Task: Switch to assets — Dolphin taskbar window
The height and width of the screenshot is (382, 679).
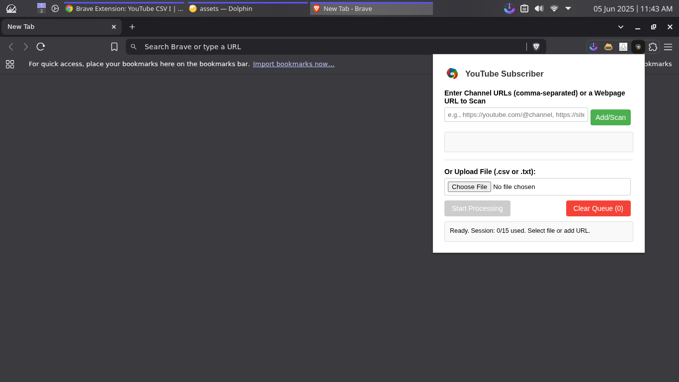Action: [248, 8]
